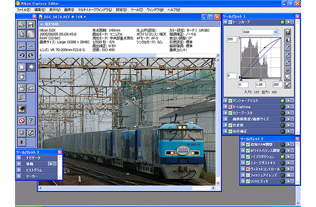316x207 pixels.
Task: Collapse the 撮影情報 shooting info section
Action: point(41,24)
